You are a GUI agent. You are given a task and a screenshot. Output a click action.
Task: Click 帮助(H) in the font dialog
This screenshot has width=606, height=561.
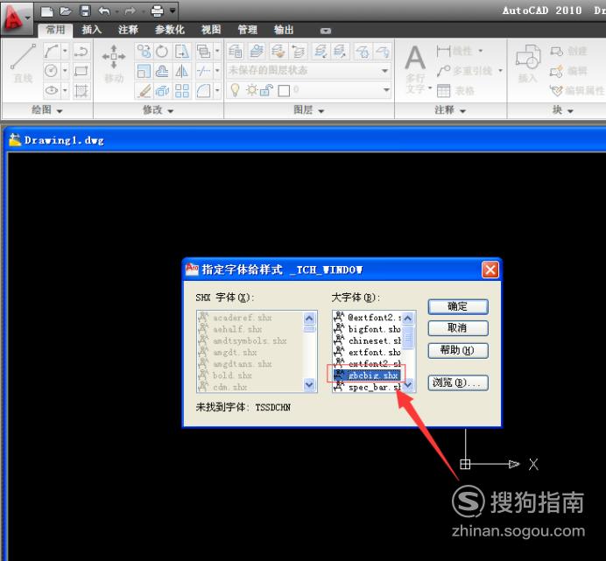coord(458,350)
